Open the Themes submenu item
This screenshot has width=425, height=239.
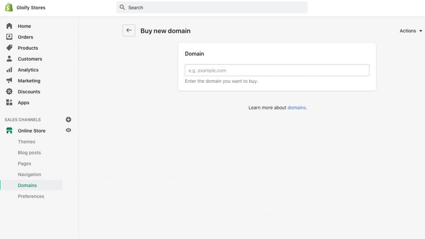(27, 141)
